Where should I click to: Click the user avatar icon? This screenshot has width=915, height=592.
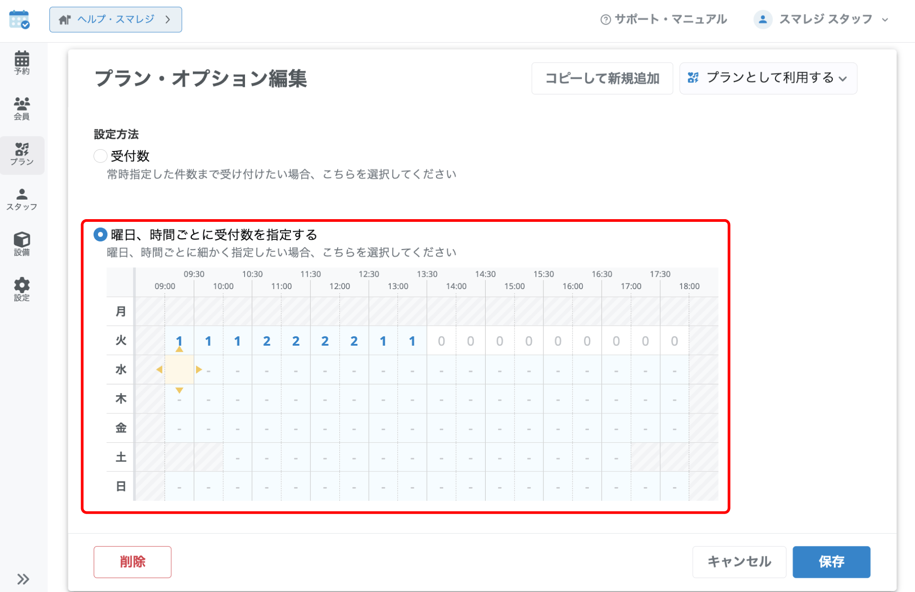click(x=763, y=20)
